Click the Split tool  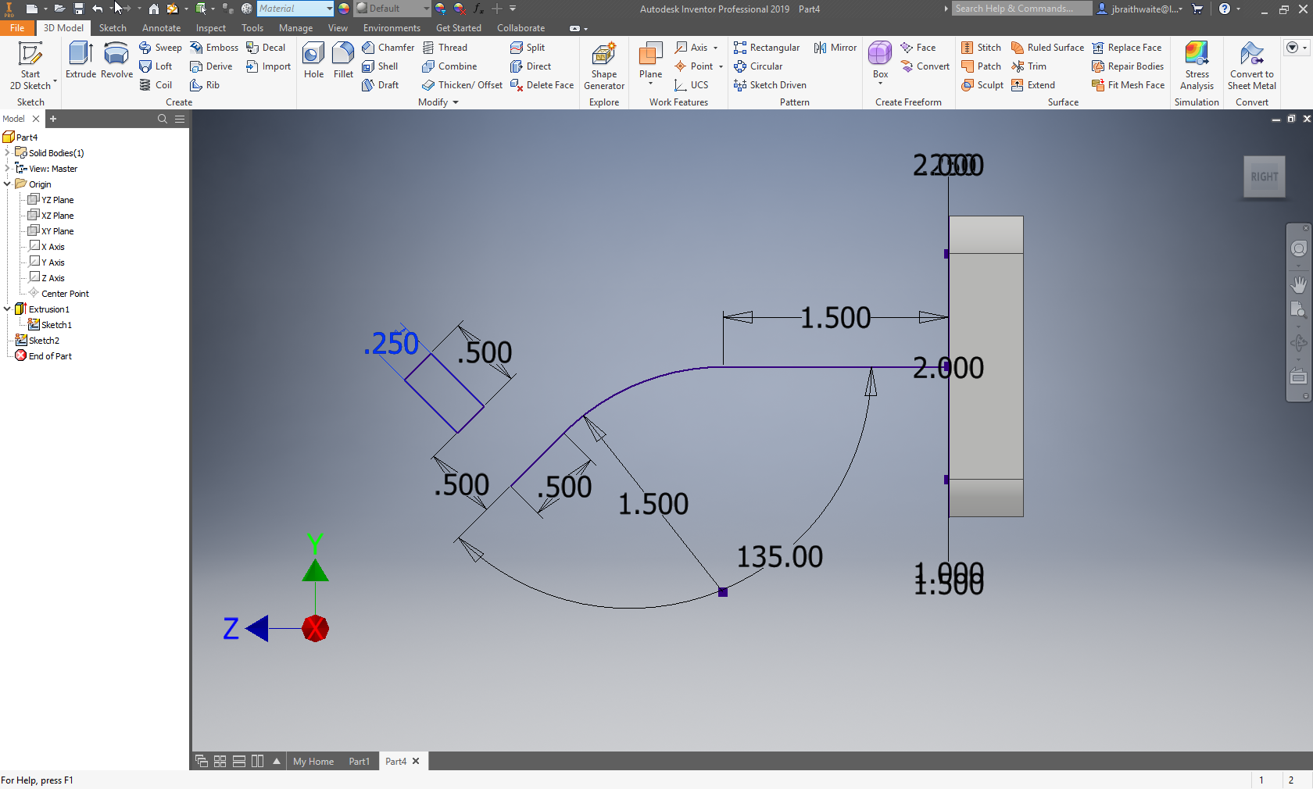point(528,48)
